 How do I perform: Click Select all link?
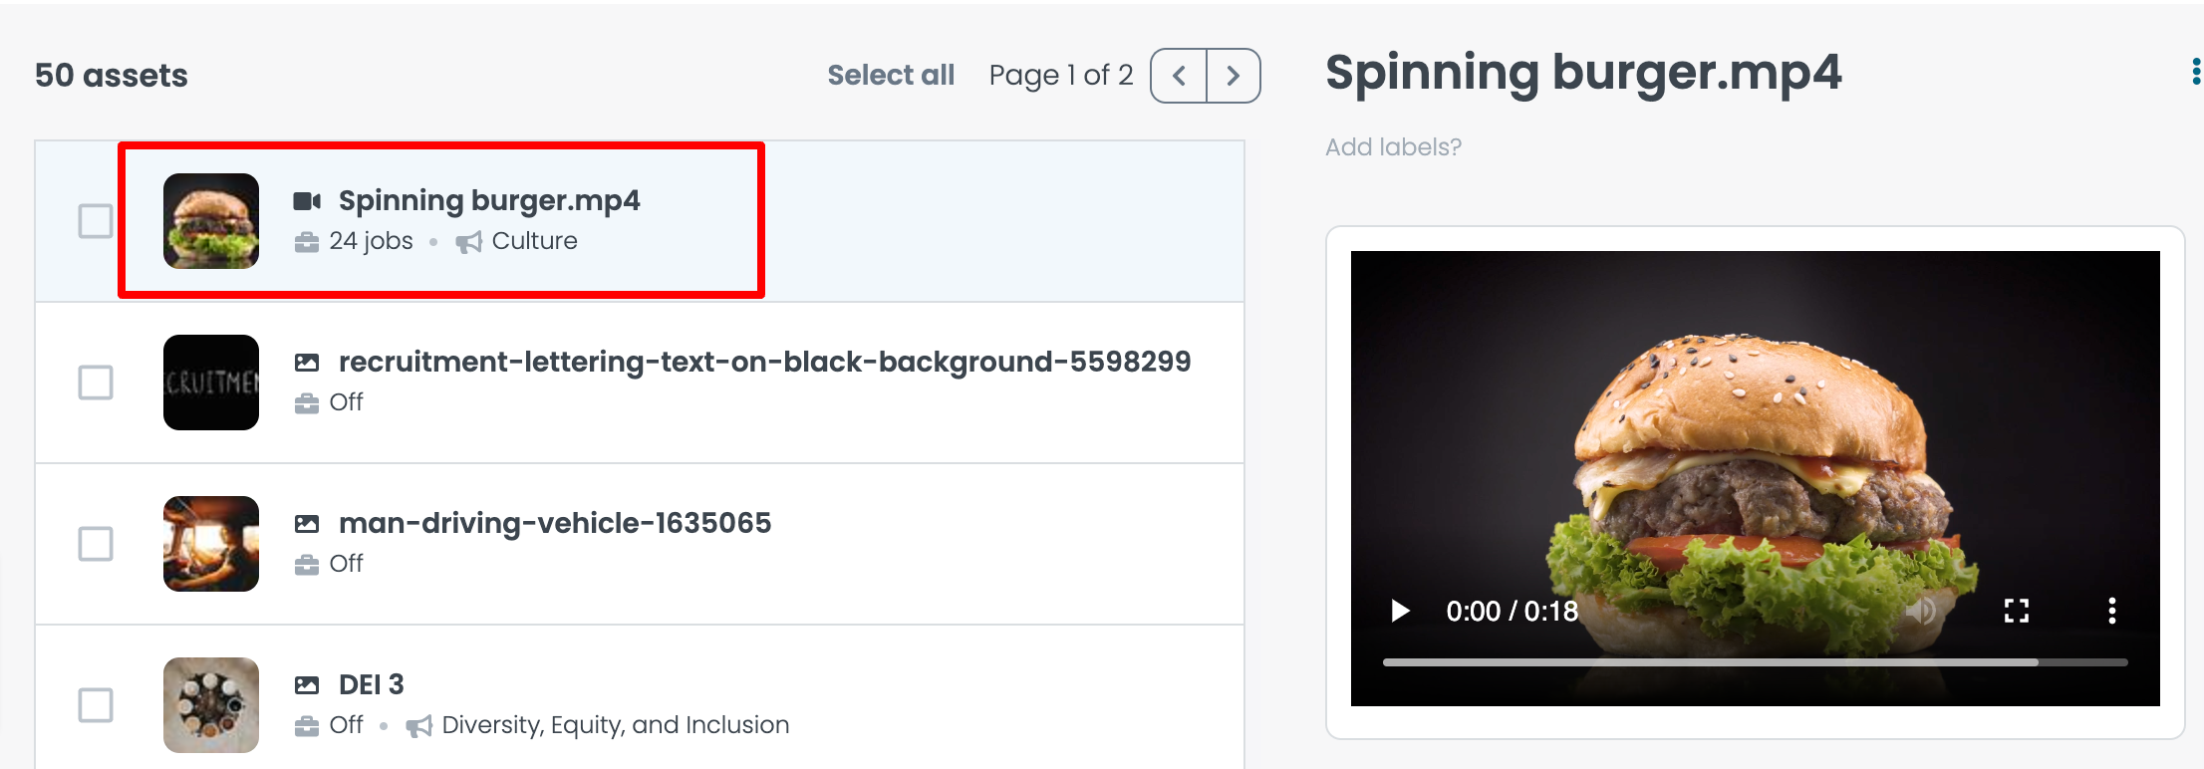tap(891, 76)
